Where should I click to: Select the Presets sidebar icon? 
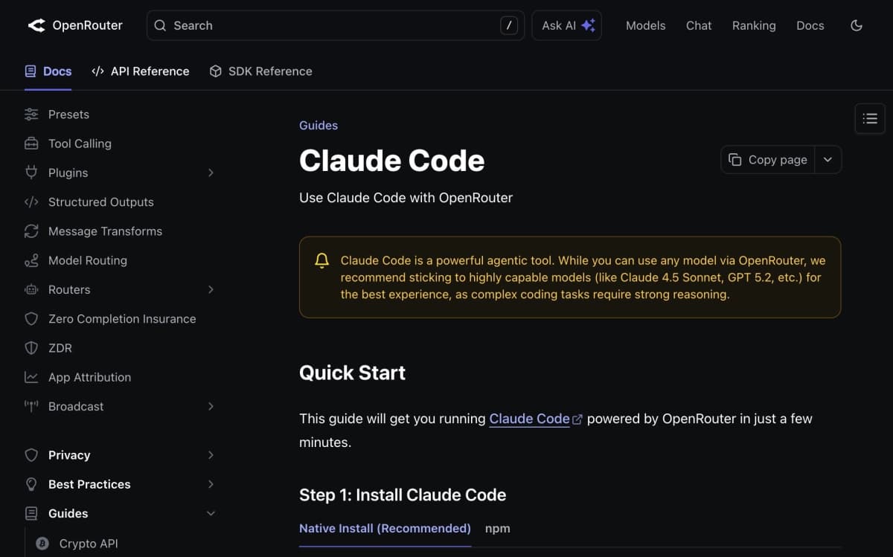tap(31, 114)
